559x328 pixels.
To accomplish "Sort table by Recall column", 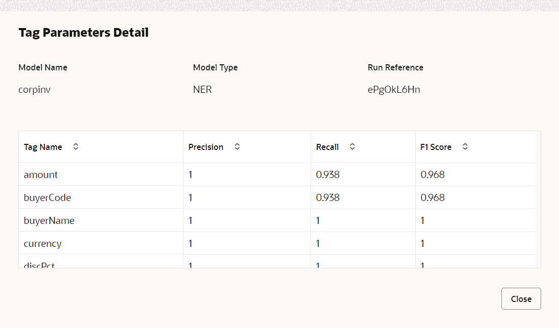I will tap(352, 146).
